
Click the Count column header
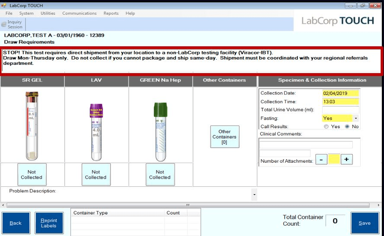pos(176,213)
